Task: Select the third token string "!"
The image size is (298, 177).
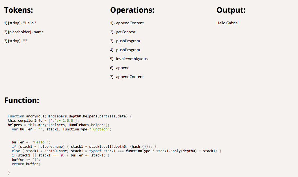Action: tap(16, 41)
